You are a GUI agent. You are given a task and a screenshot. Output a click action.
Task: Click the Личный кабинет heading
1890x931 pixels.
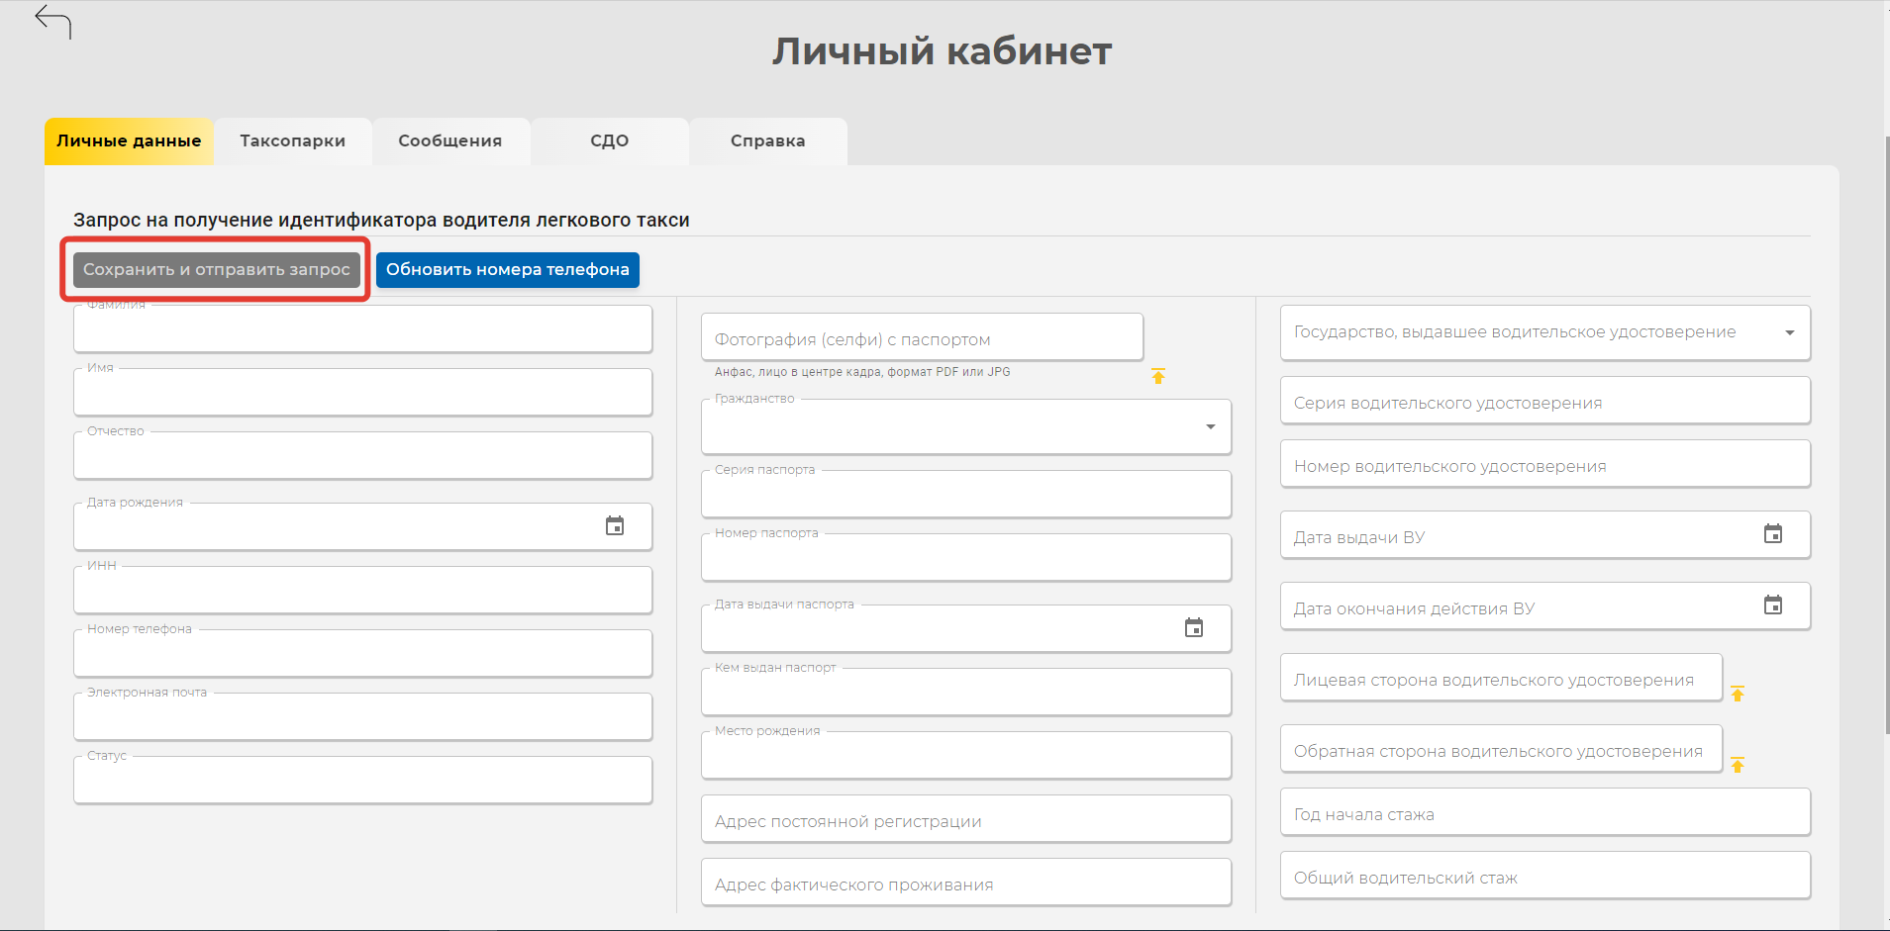click(943, 51)
